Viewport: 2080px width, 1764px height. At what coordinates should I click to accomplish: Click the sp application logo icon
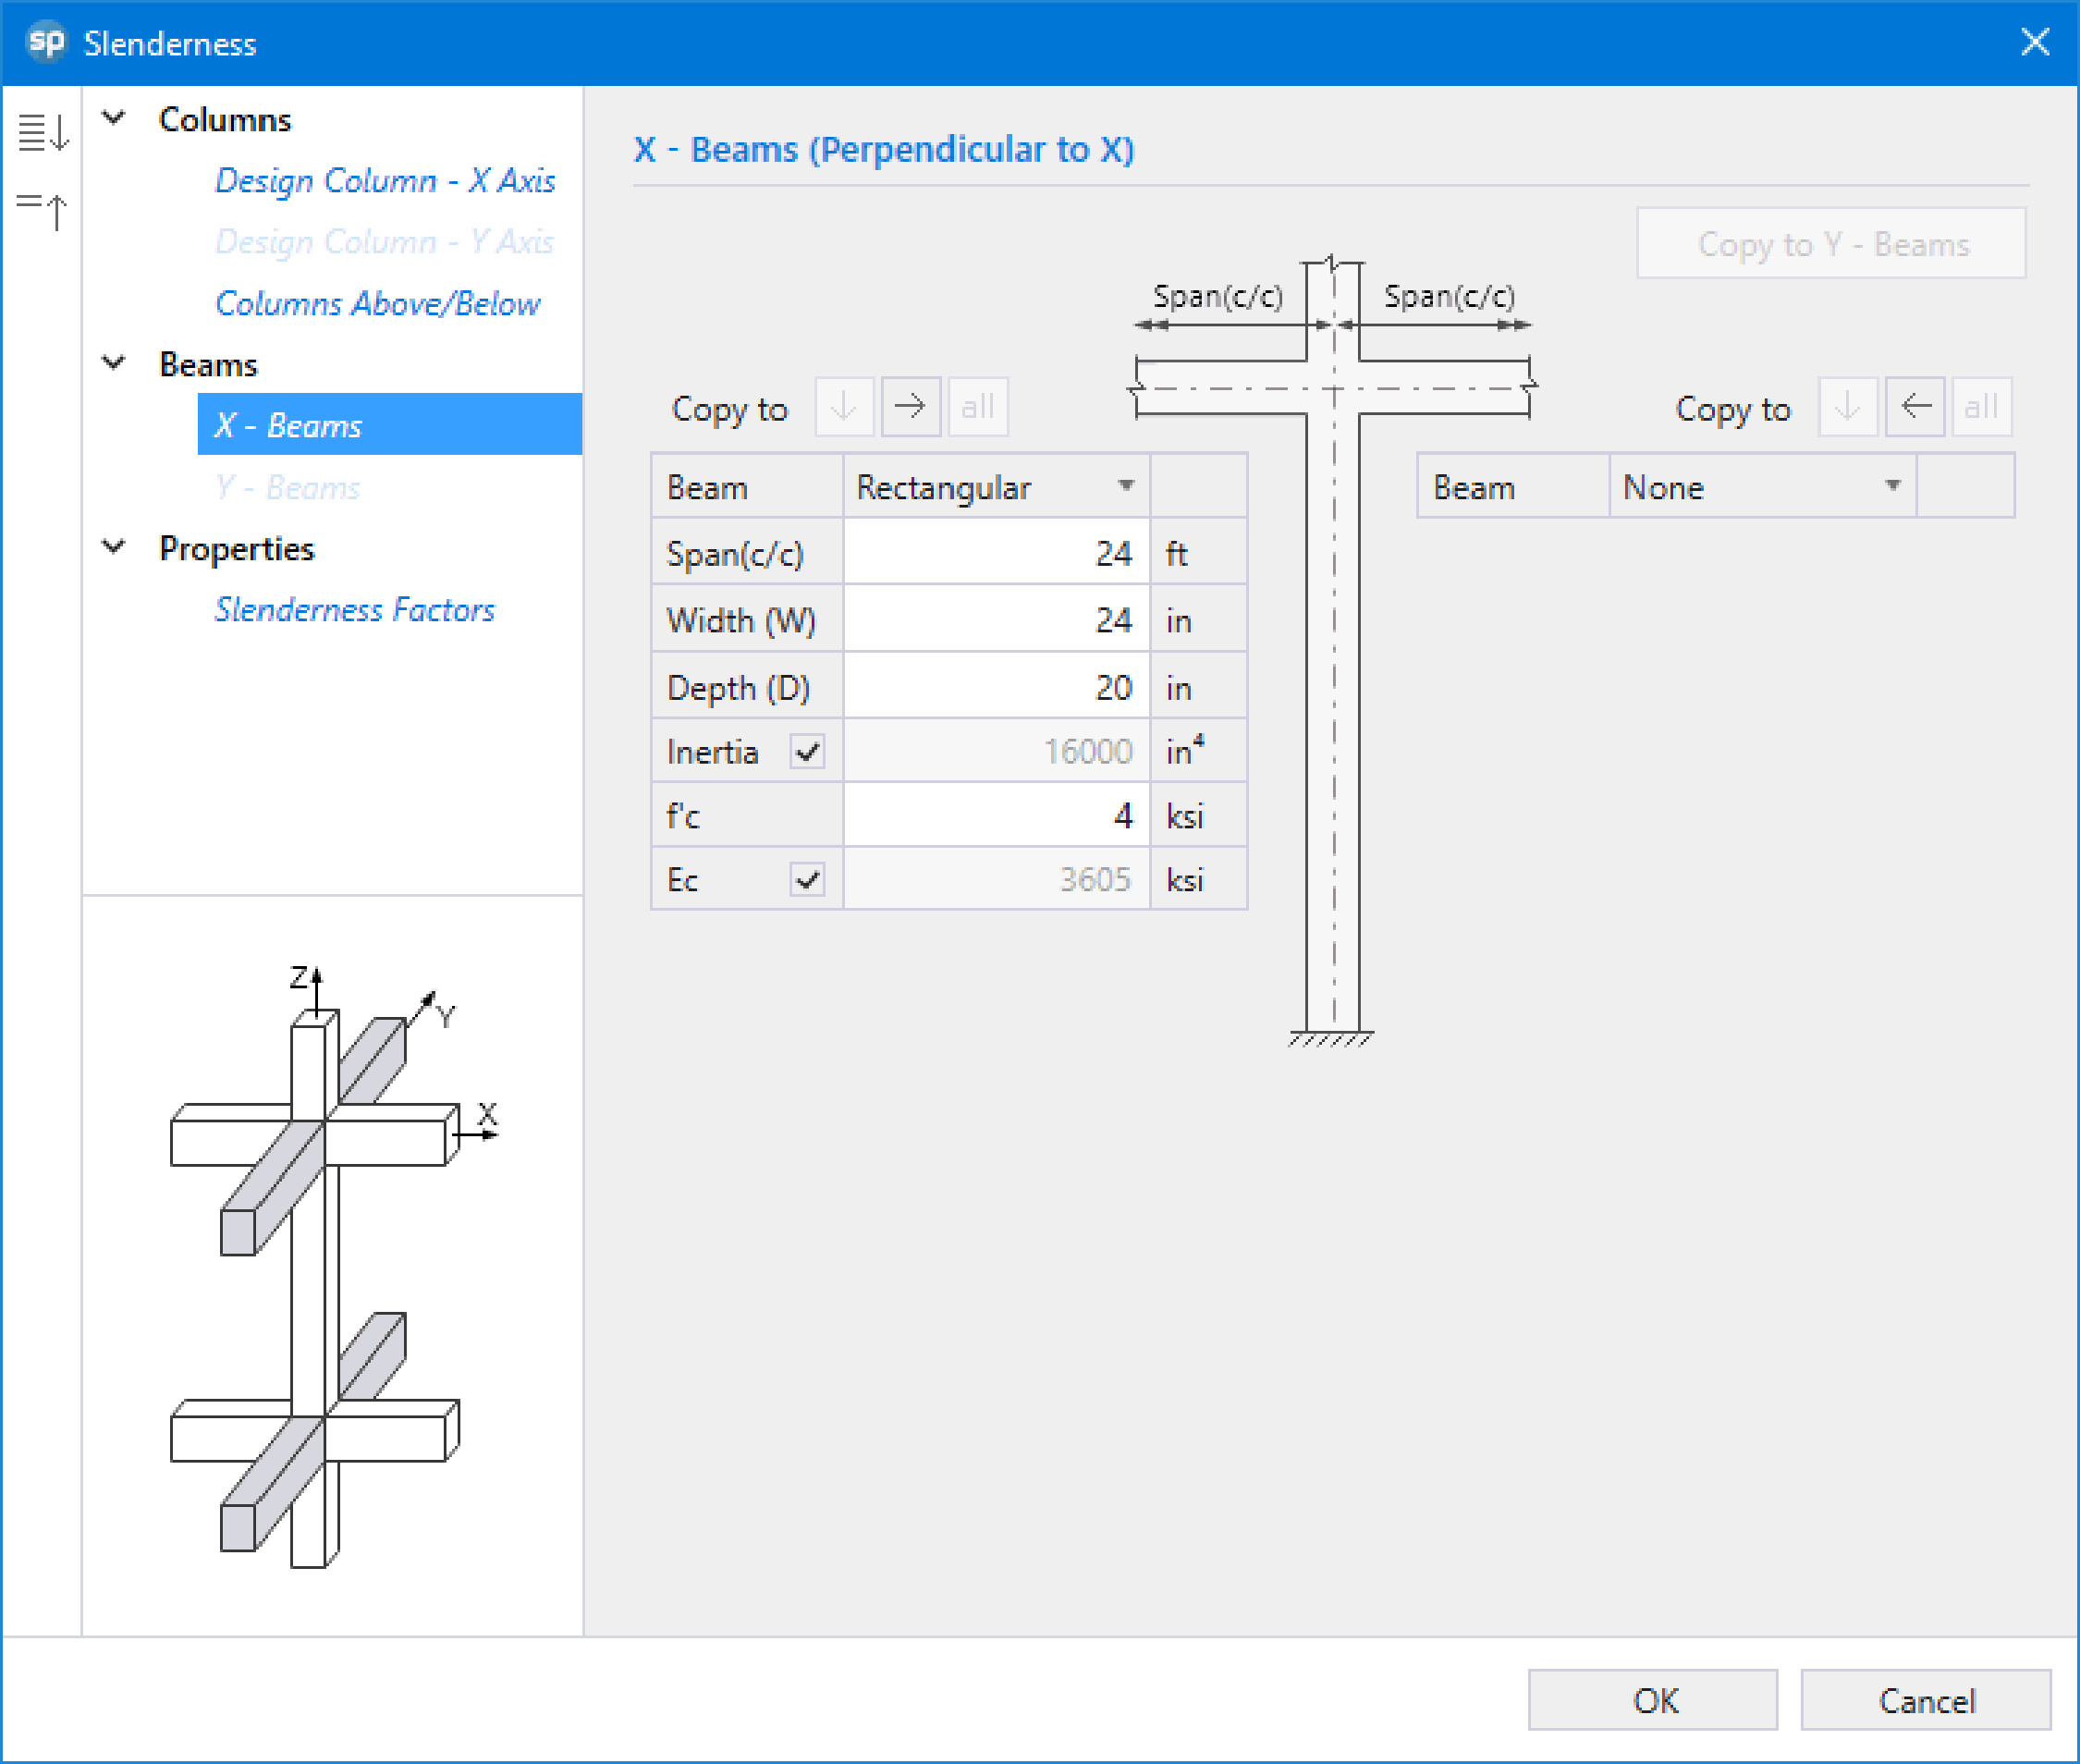pyautogui.click(x=45, y=42)
